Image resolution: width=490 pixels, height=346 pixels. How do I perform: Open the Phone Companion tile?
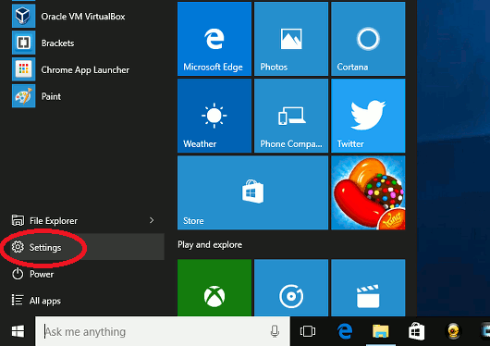(291, 116)
